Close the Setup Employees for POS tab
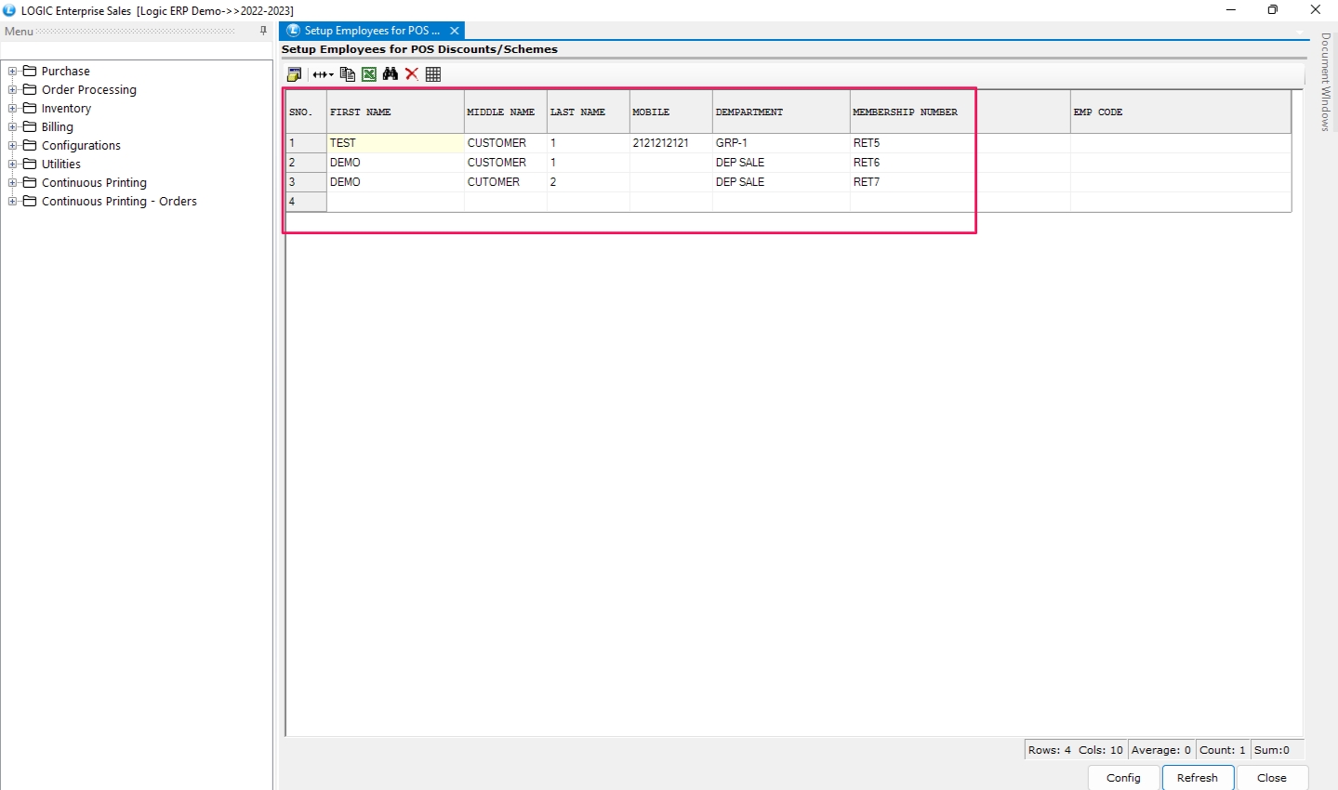The height and width of the screenshot is (790, 1338). (455, 31)
